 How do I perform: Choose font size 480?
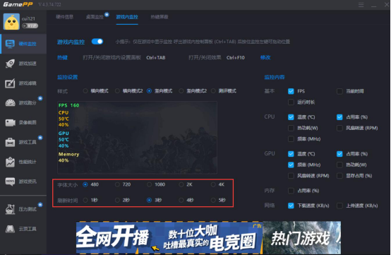(85, 184)
